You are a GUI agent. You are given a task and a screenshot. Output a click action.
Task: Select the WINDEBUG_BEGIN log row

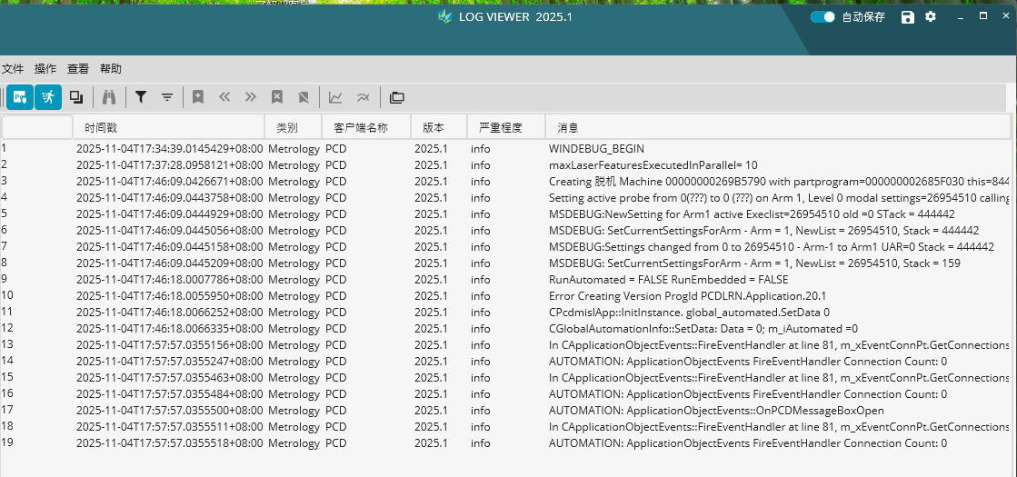click(x=595, y=148)
